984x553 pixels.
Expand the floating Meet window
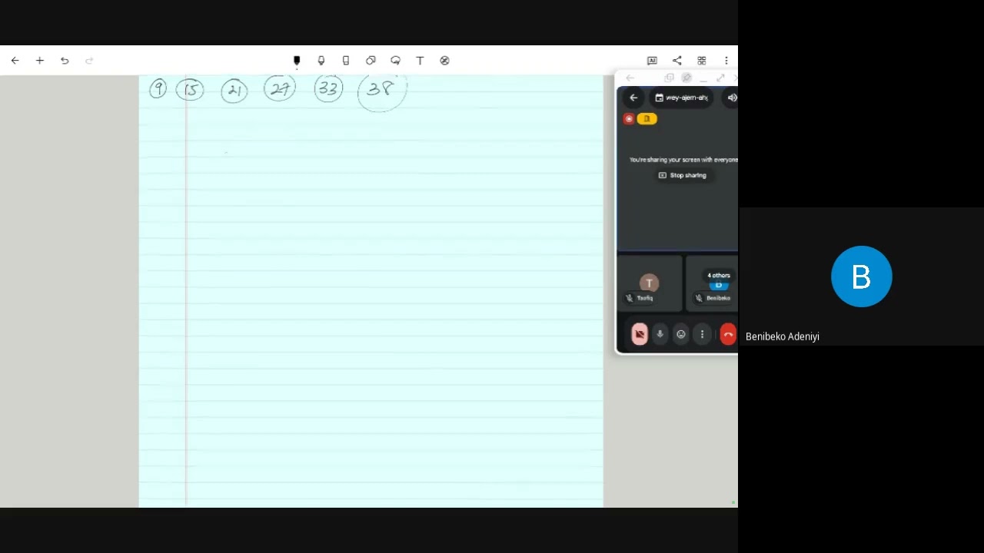pos(720,78)
